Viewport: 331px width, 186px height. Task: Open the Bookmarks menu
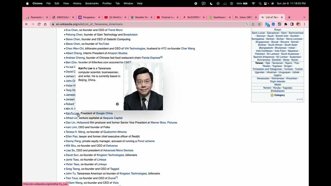tap(92, 3)
